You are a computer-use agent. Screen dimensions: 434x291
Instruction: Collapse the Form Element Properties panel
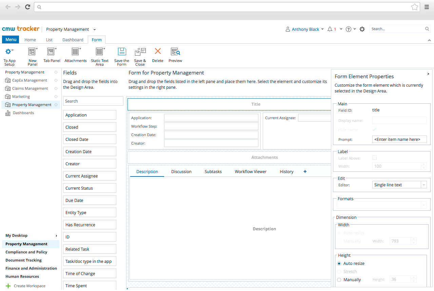point(428,74)
